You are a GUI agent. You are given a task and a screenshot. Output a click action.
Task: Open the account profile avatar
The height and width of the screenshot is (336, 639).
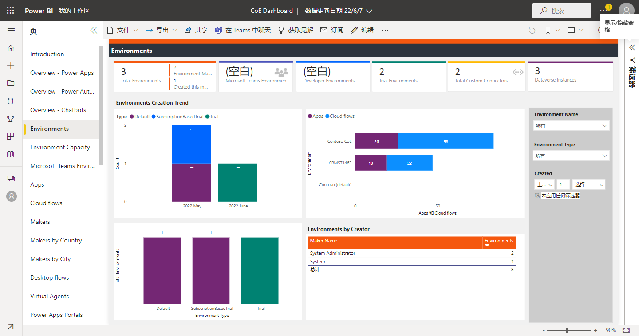point(626,11)
